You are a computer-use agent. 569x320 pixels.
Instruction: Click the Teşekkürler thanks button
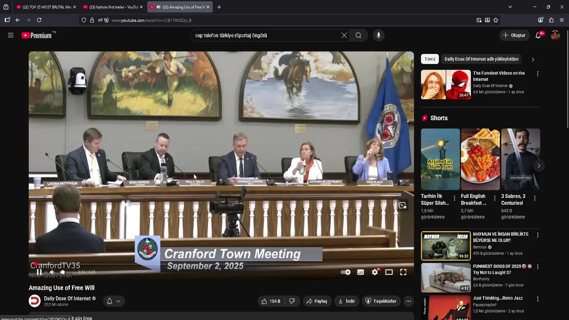tap(381, 301)
